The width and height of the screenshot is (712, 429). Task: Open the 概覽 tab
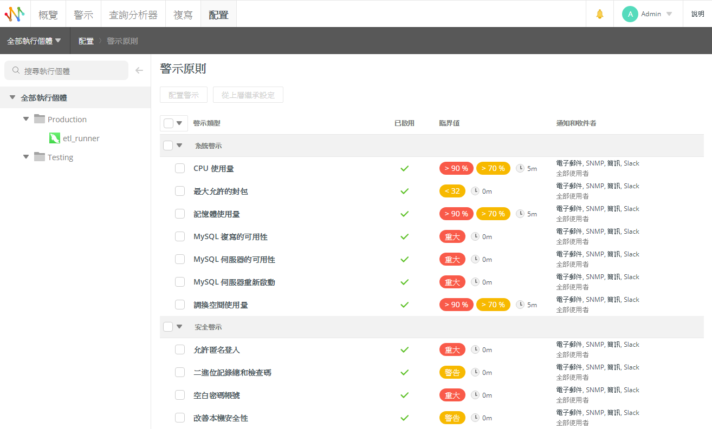tap(48, 15)
